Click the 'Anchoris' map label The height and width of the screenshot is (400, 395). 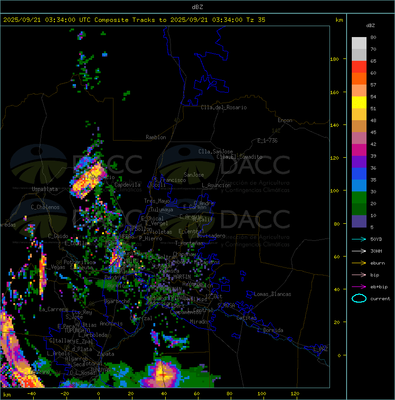click(111, 324)
